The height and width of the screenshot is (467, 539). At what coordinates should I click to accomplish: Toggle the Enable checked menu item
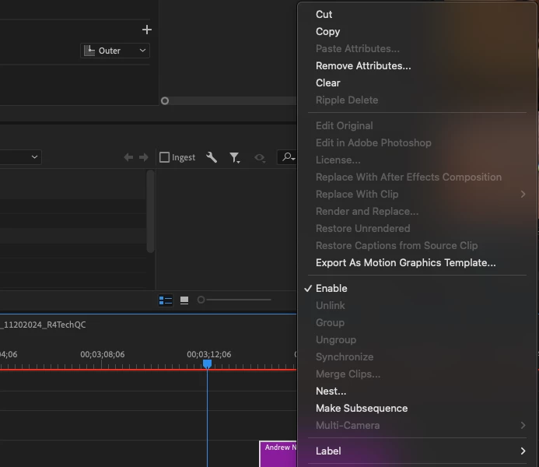331,288
